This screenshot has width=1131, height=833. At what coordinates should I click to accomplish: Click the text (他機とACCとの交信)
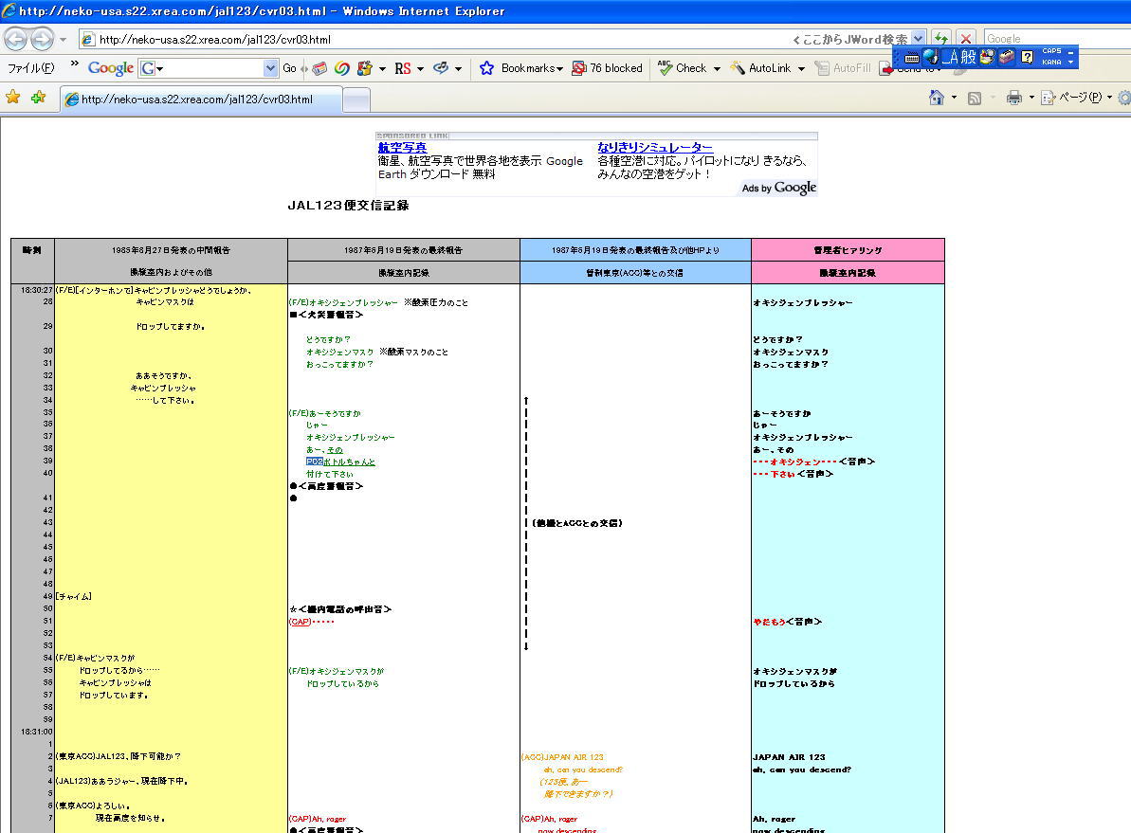(x=577, y=523)
